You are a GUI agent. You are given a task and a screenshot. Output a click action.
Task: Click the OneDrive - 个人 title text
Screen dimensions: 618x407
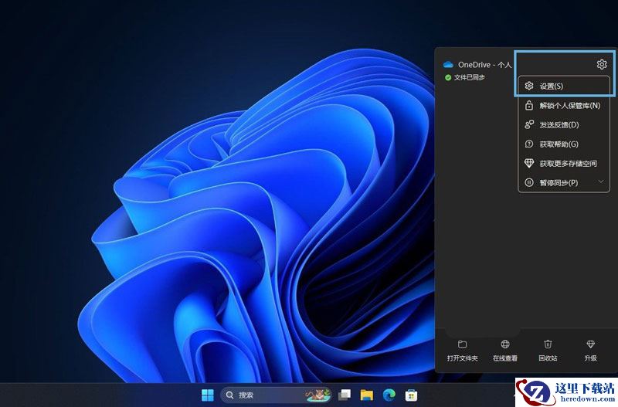pyautogui.click(x=484, y=65)
